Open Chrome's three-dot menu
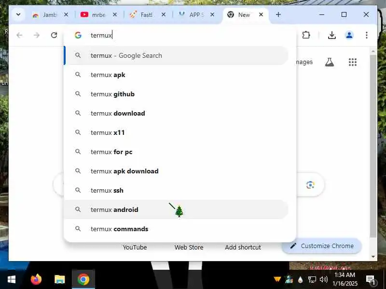Screen dimensions: 386x289 (367, 35)
